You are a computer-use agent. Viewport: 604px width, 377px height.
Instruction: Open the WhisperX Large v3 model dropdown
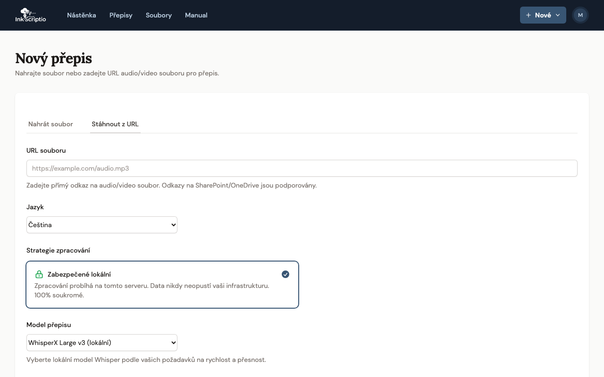pyautogui.click(x=102, y=343)
